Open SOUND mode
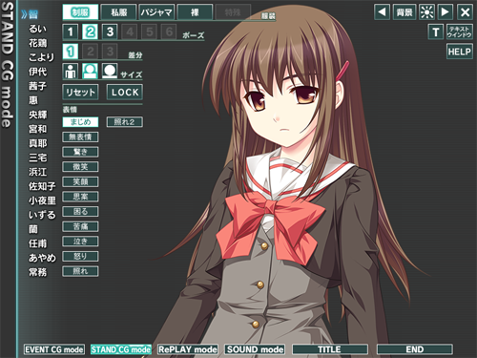The width and height of the screenshot is (477, 358). tap(255, 349)
